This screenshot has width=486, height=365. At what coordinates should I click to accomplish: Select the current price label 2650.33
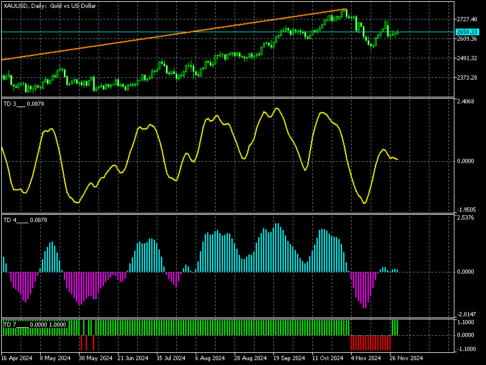point(467,32)
